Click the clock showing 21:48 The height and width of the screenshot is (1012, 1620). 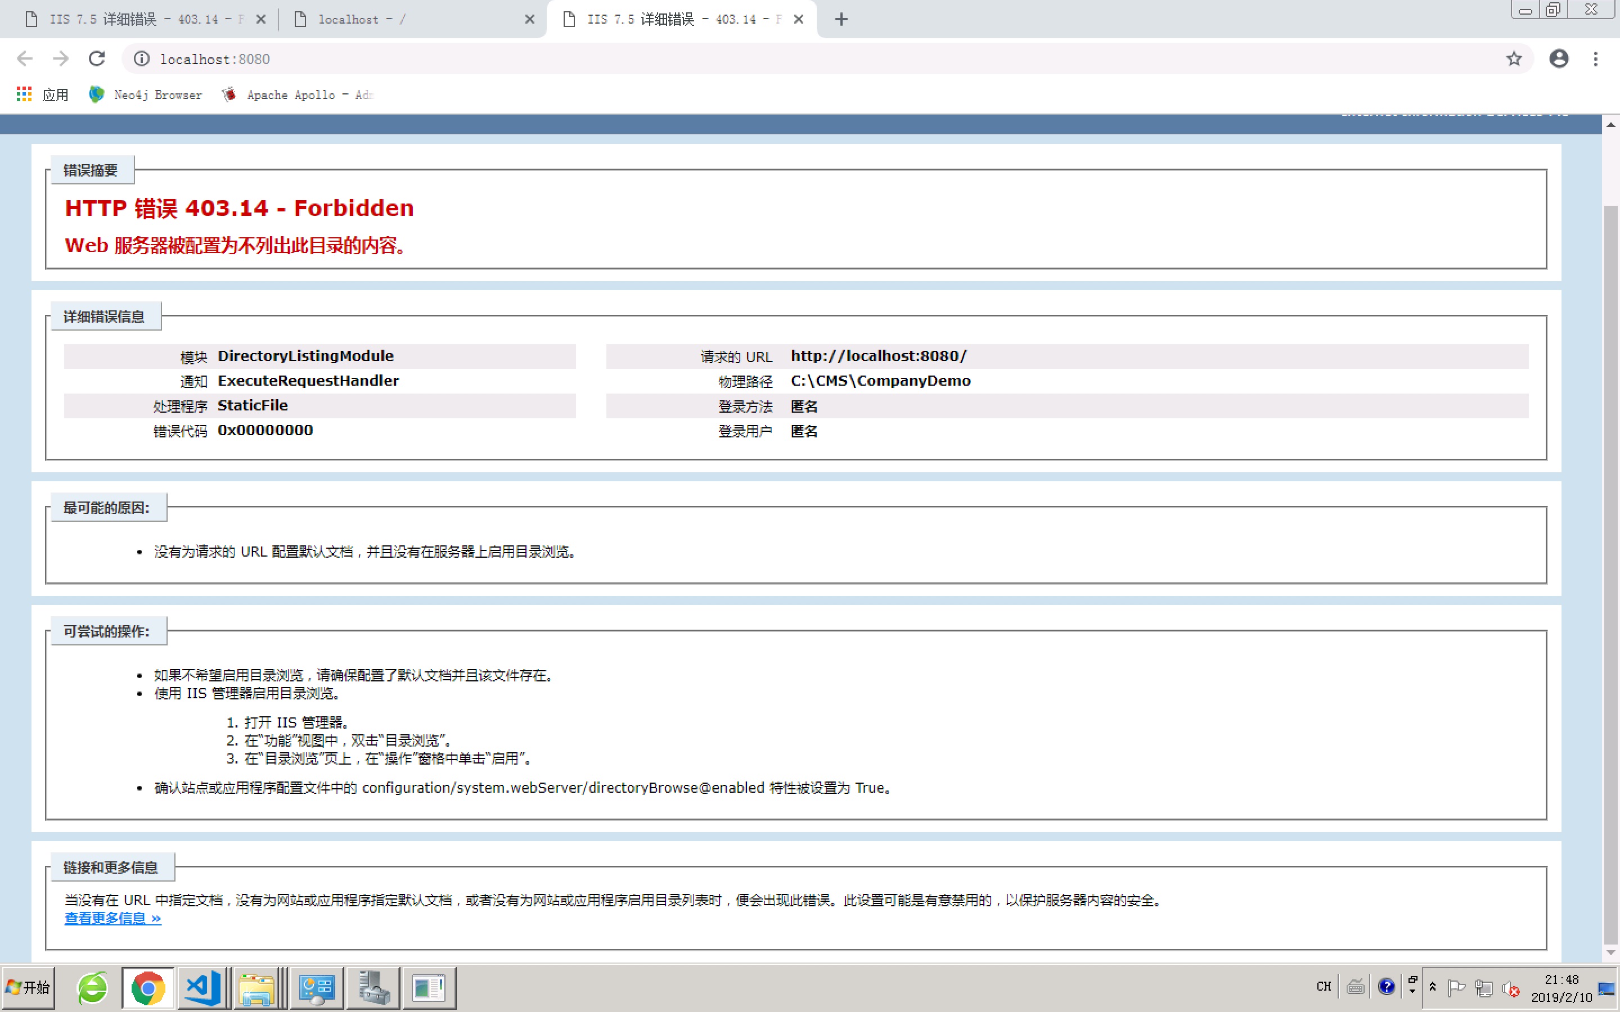(x=1561, y=988)
